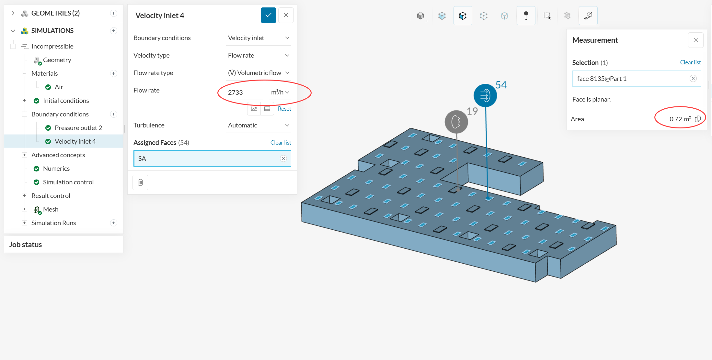Open the flow rate unit m³/h dropdown

click(x=280, y=93)
